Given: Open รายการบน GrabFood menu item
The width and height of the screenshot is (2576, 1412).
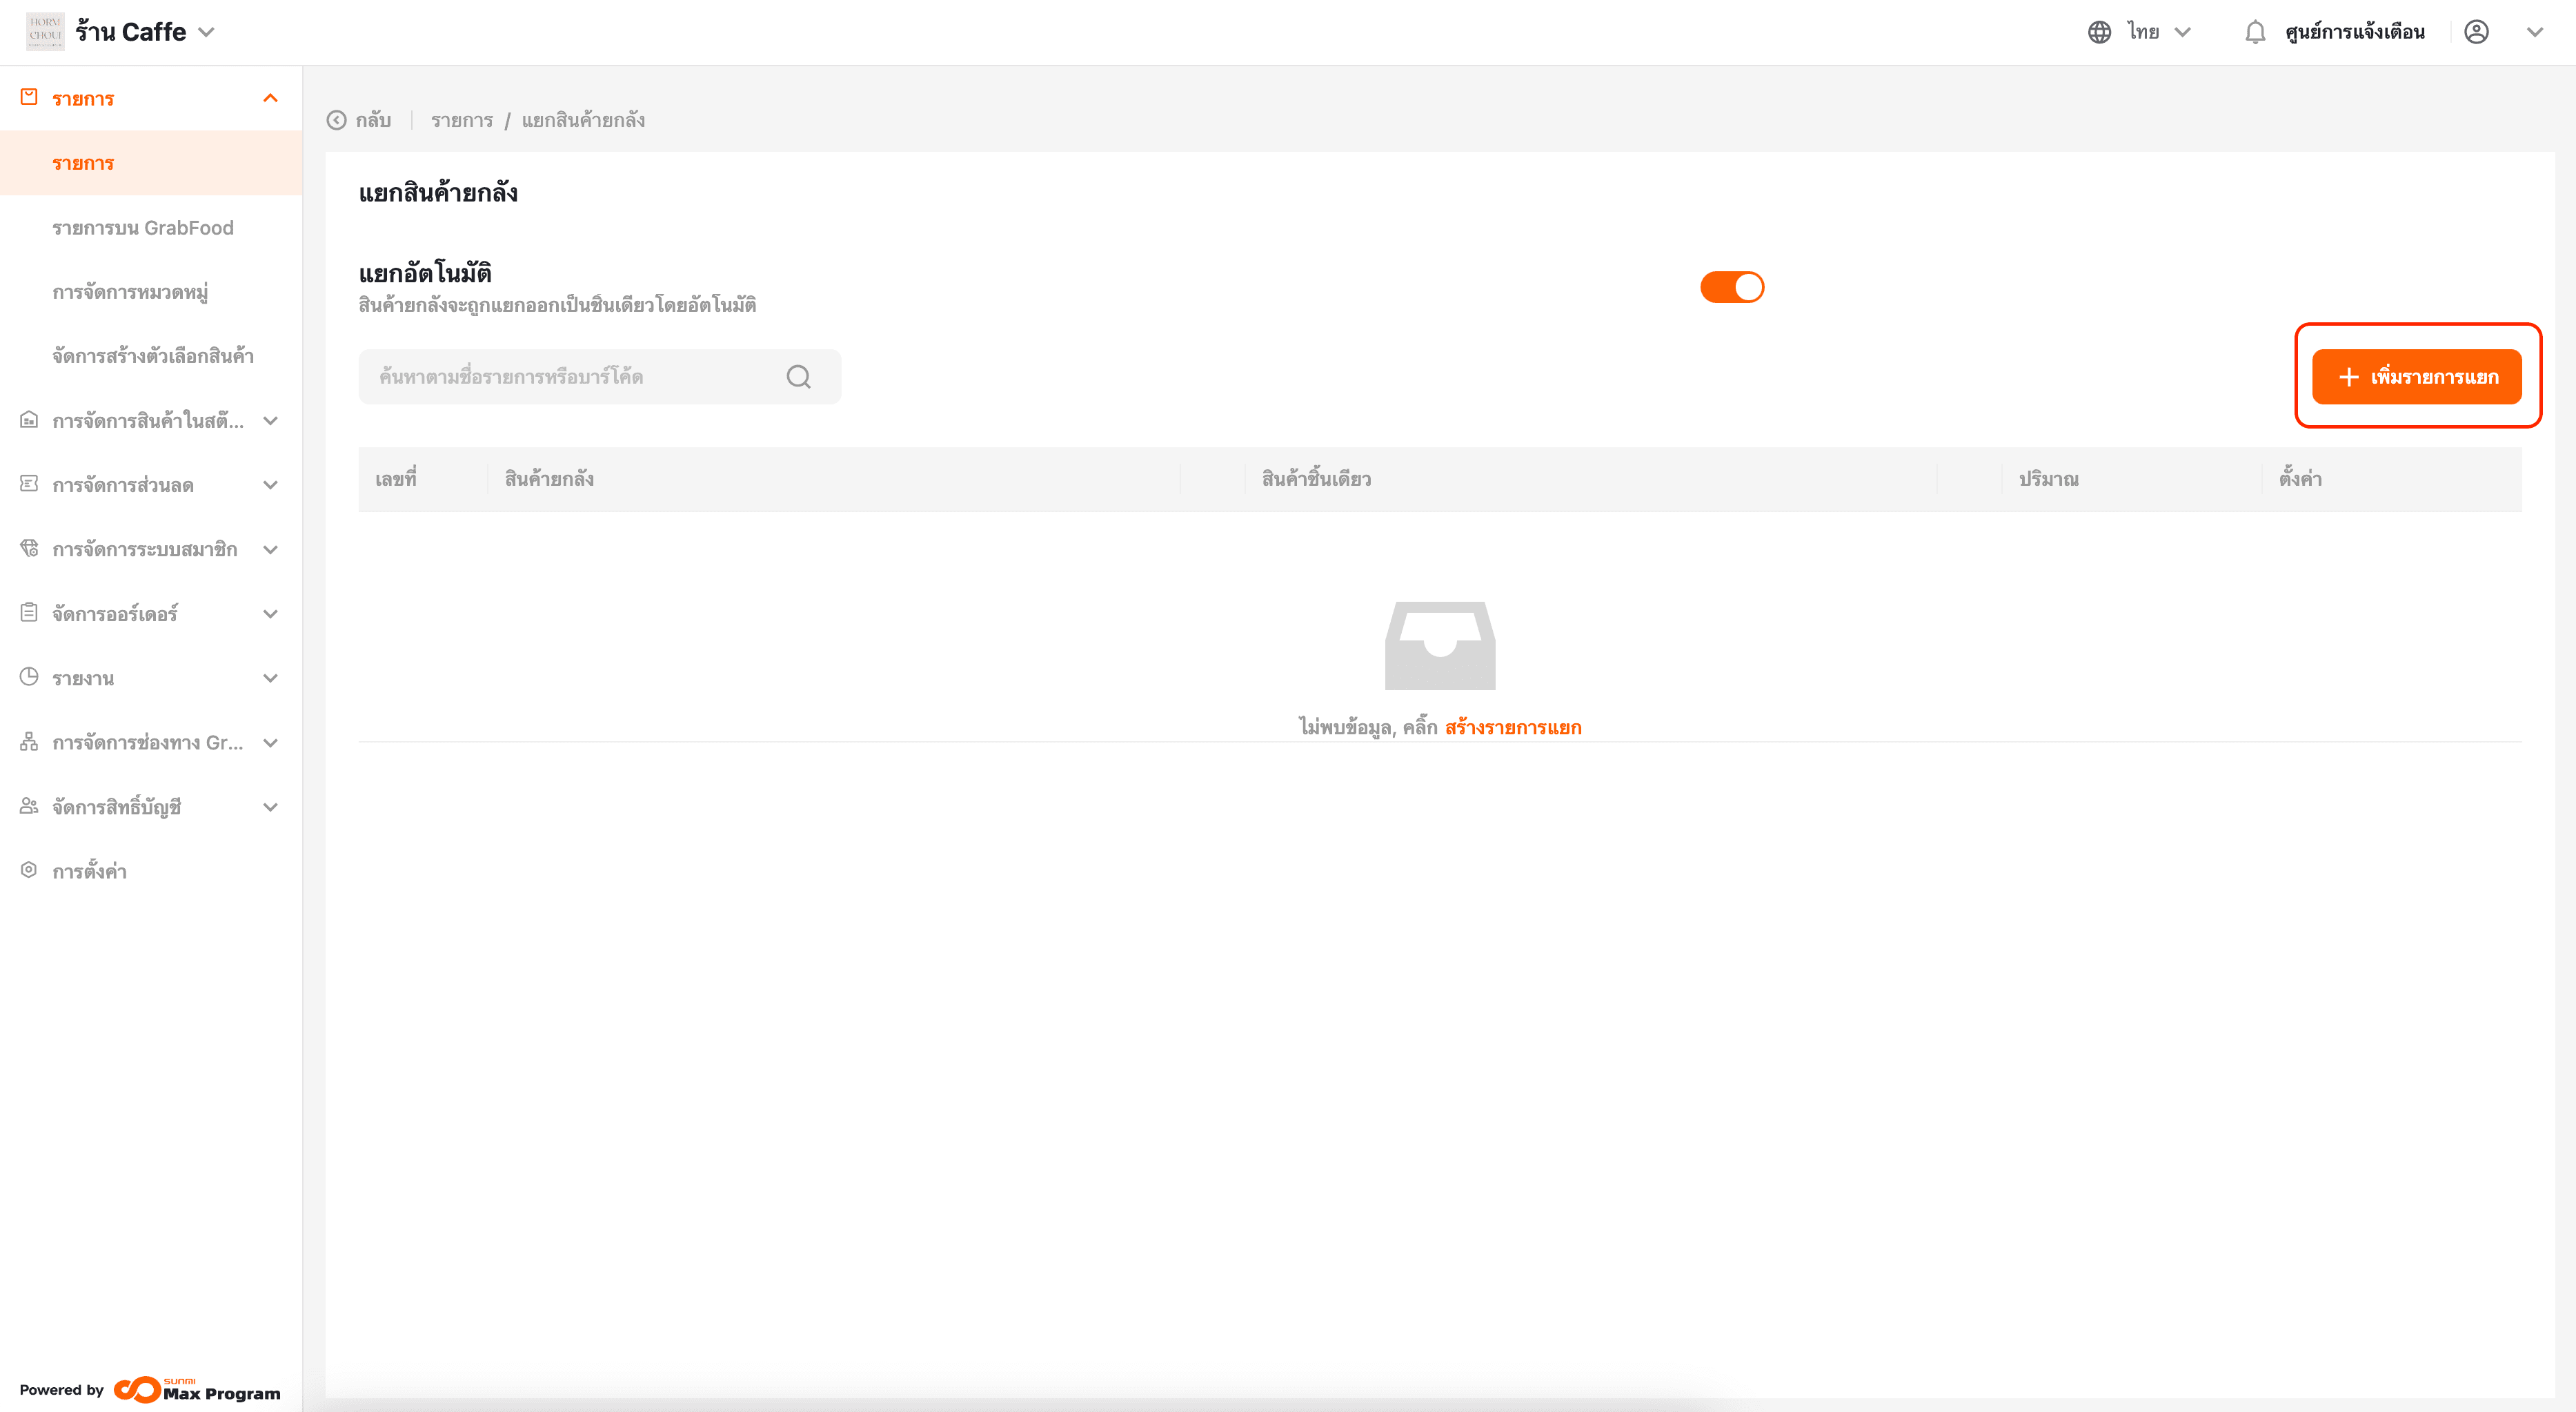Looking at the screenshot, I should point(143,228).
